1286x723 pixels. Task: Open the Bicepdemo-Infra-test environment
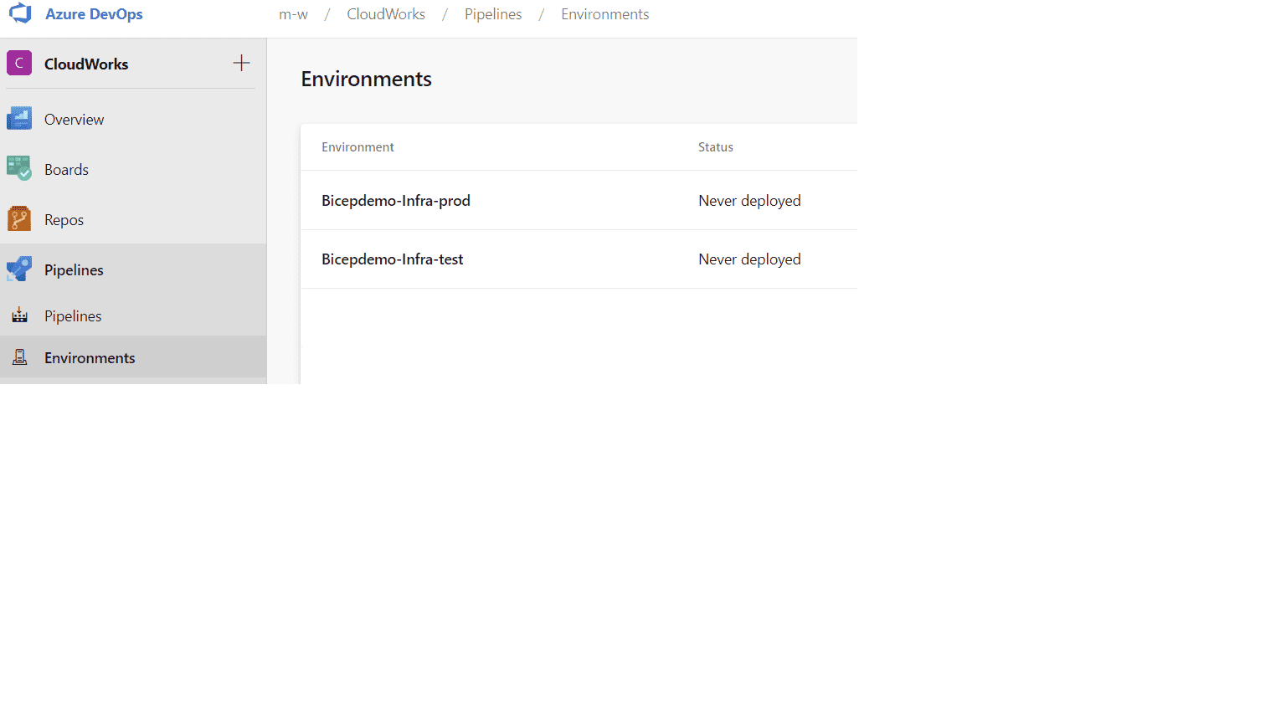pos(393,259)
